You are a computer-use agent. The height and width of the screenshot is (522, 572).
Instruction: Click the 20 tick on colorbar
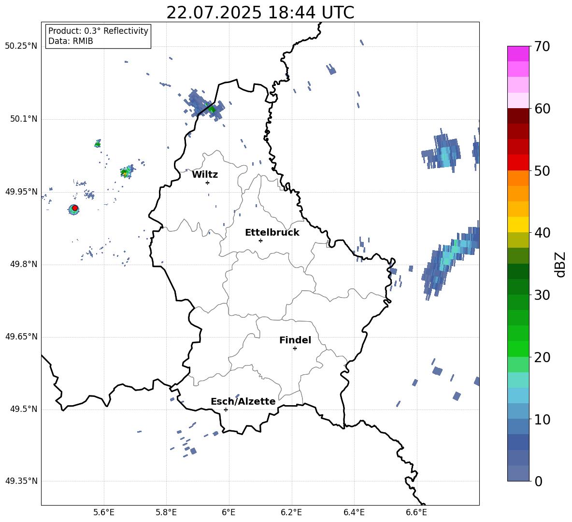pyautogui.click(x=542, y=357)
